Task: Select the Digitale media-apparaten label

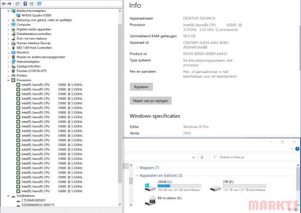Action: click(x=34, y=29)
